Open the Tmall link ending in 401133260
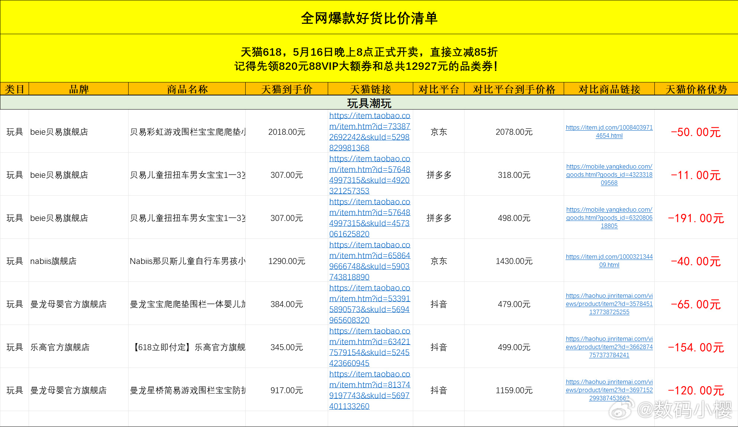This screenshot has height=427, width=738. [370, 390]
